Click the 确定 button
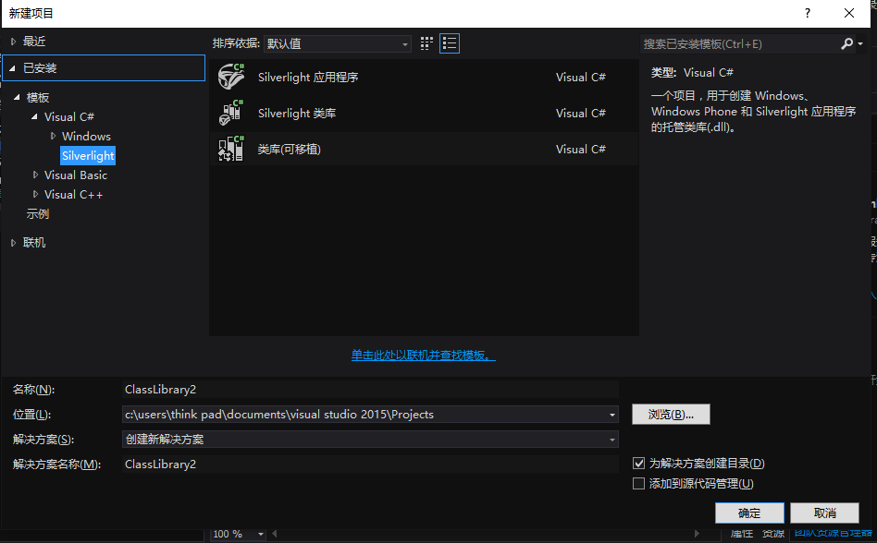The image size is (877, 543). coord(749,513)
